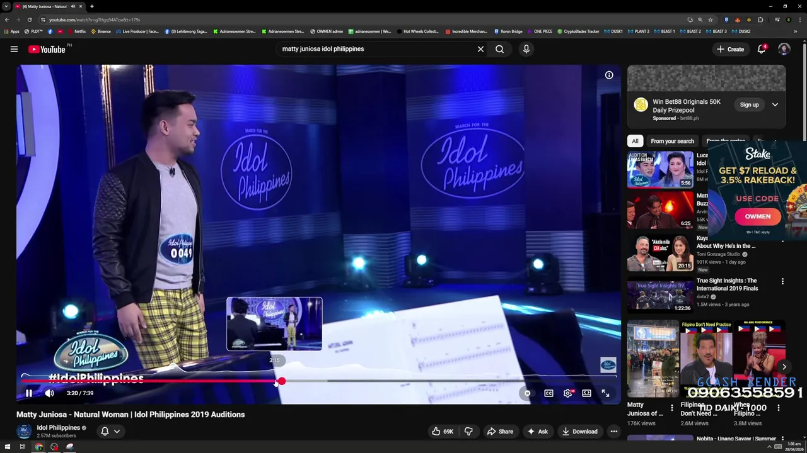Open the CryptoBlades Tracker bookmark
807x453 pixels.
(x=578, y=31)
